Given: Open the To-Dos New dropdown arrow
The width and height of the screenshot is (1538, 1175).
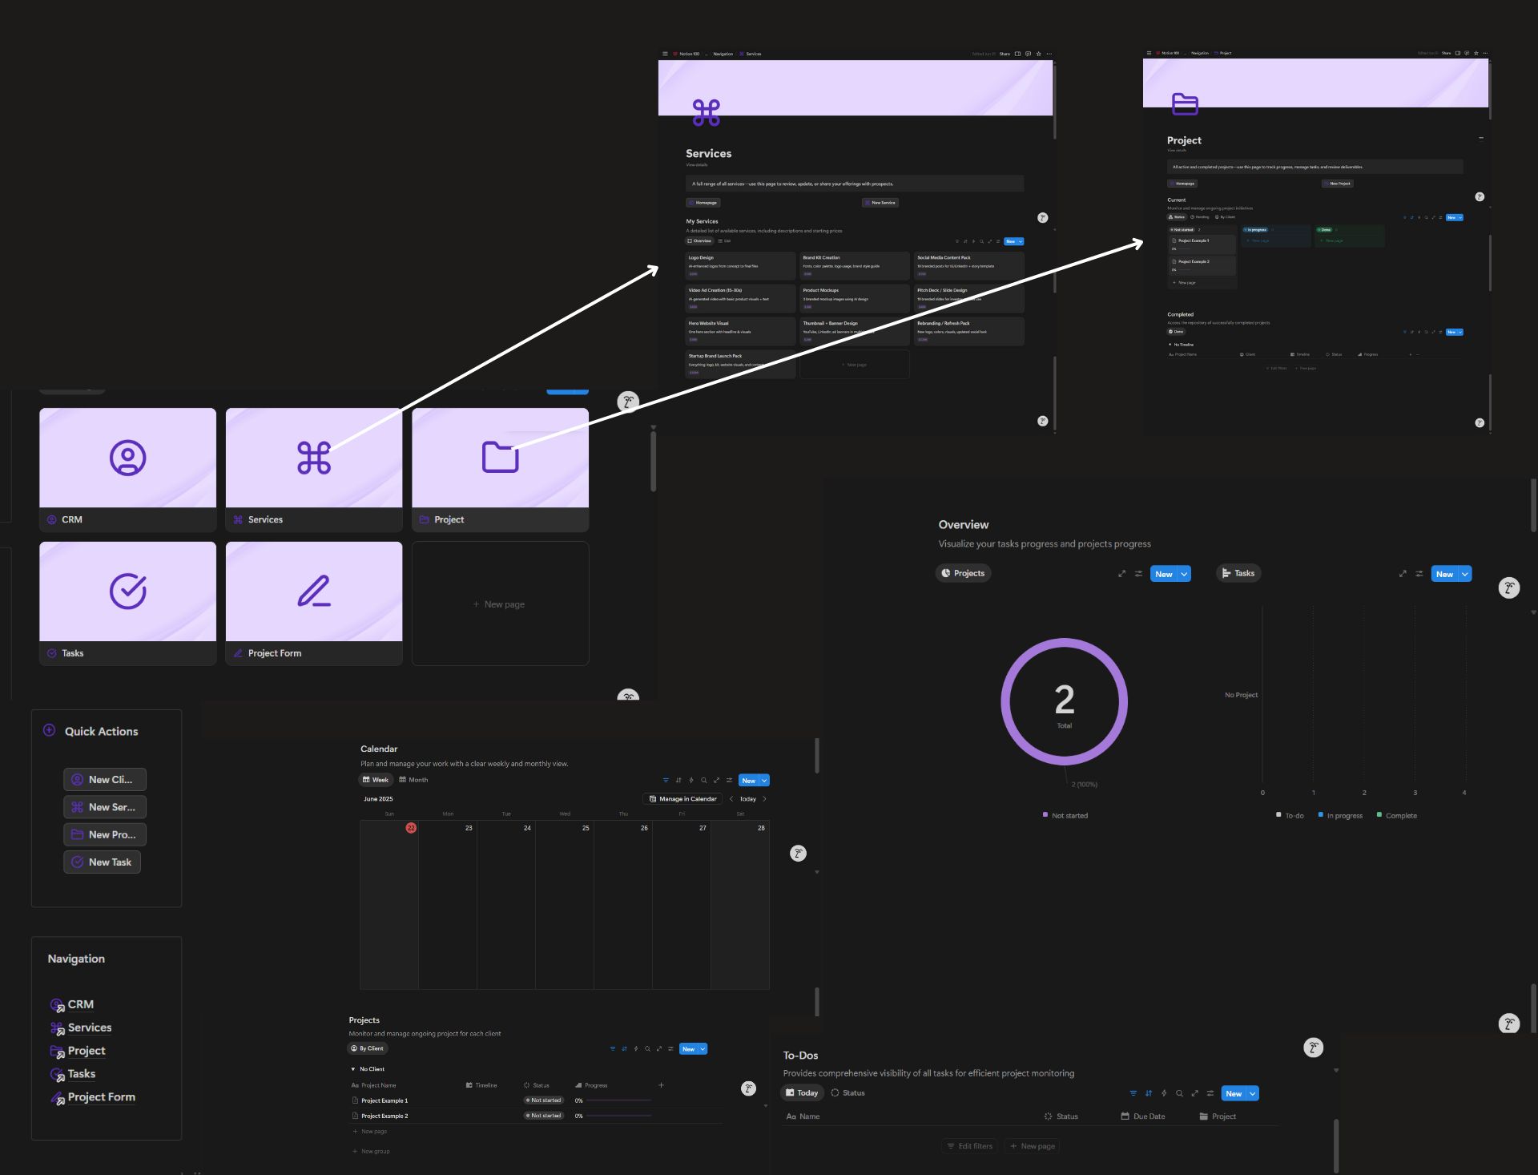Looking at the screenshot, I should click(x=1252, y=1093).
